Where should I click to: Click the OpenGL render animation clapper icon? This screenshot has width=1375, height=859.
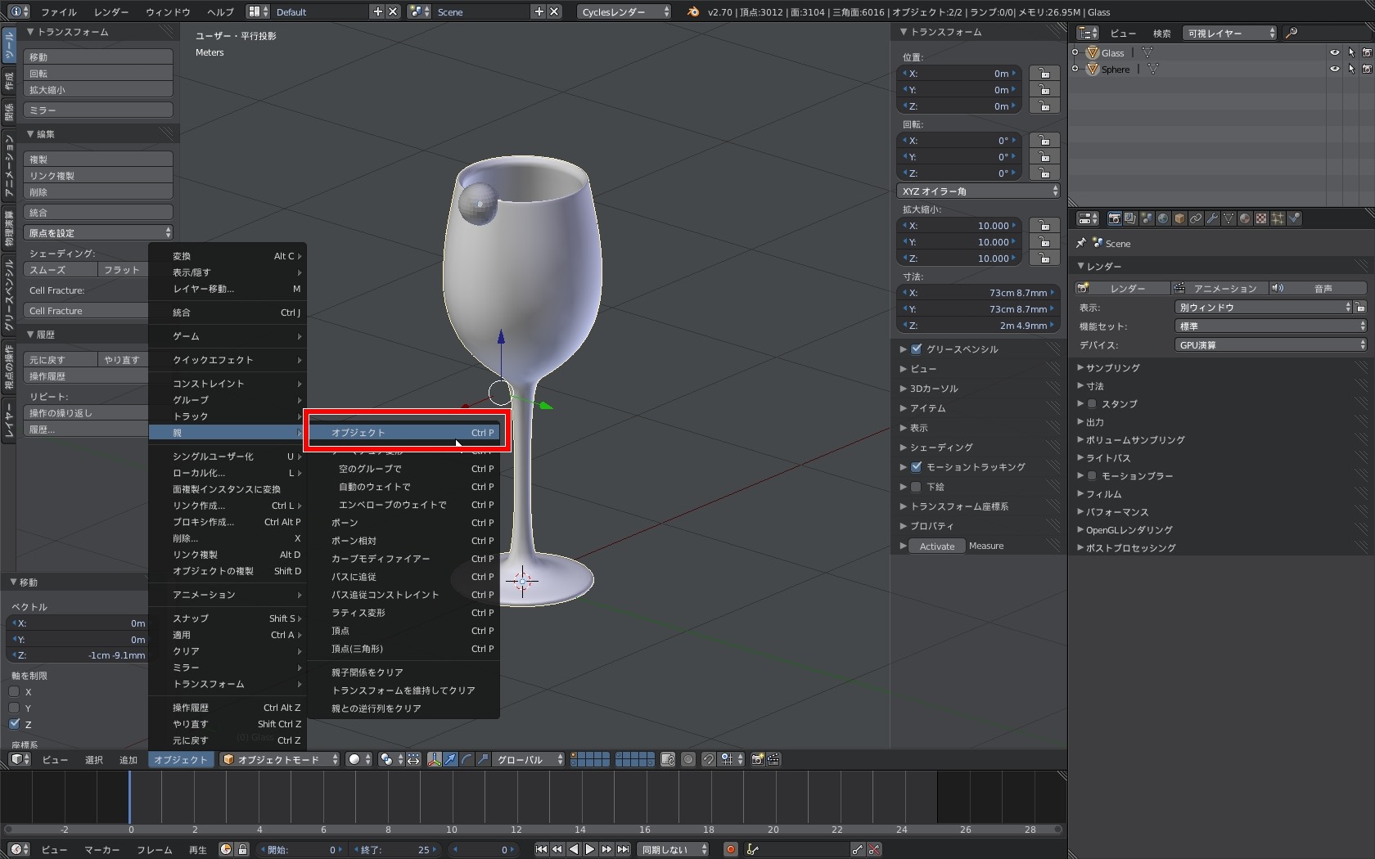tap(773, 759)
